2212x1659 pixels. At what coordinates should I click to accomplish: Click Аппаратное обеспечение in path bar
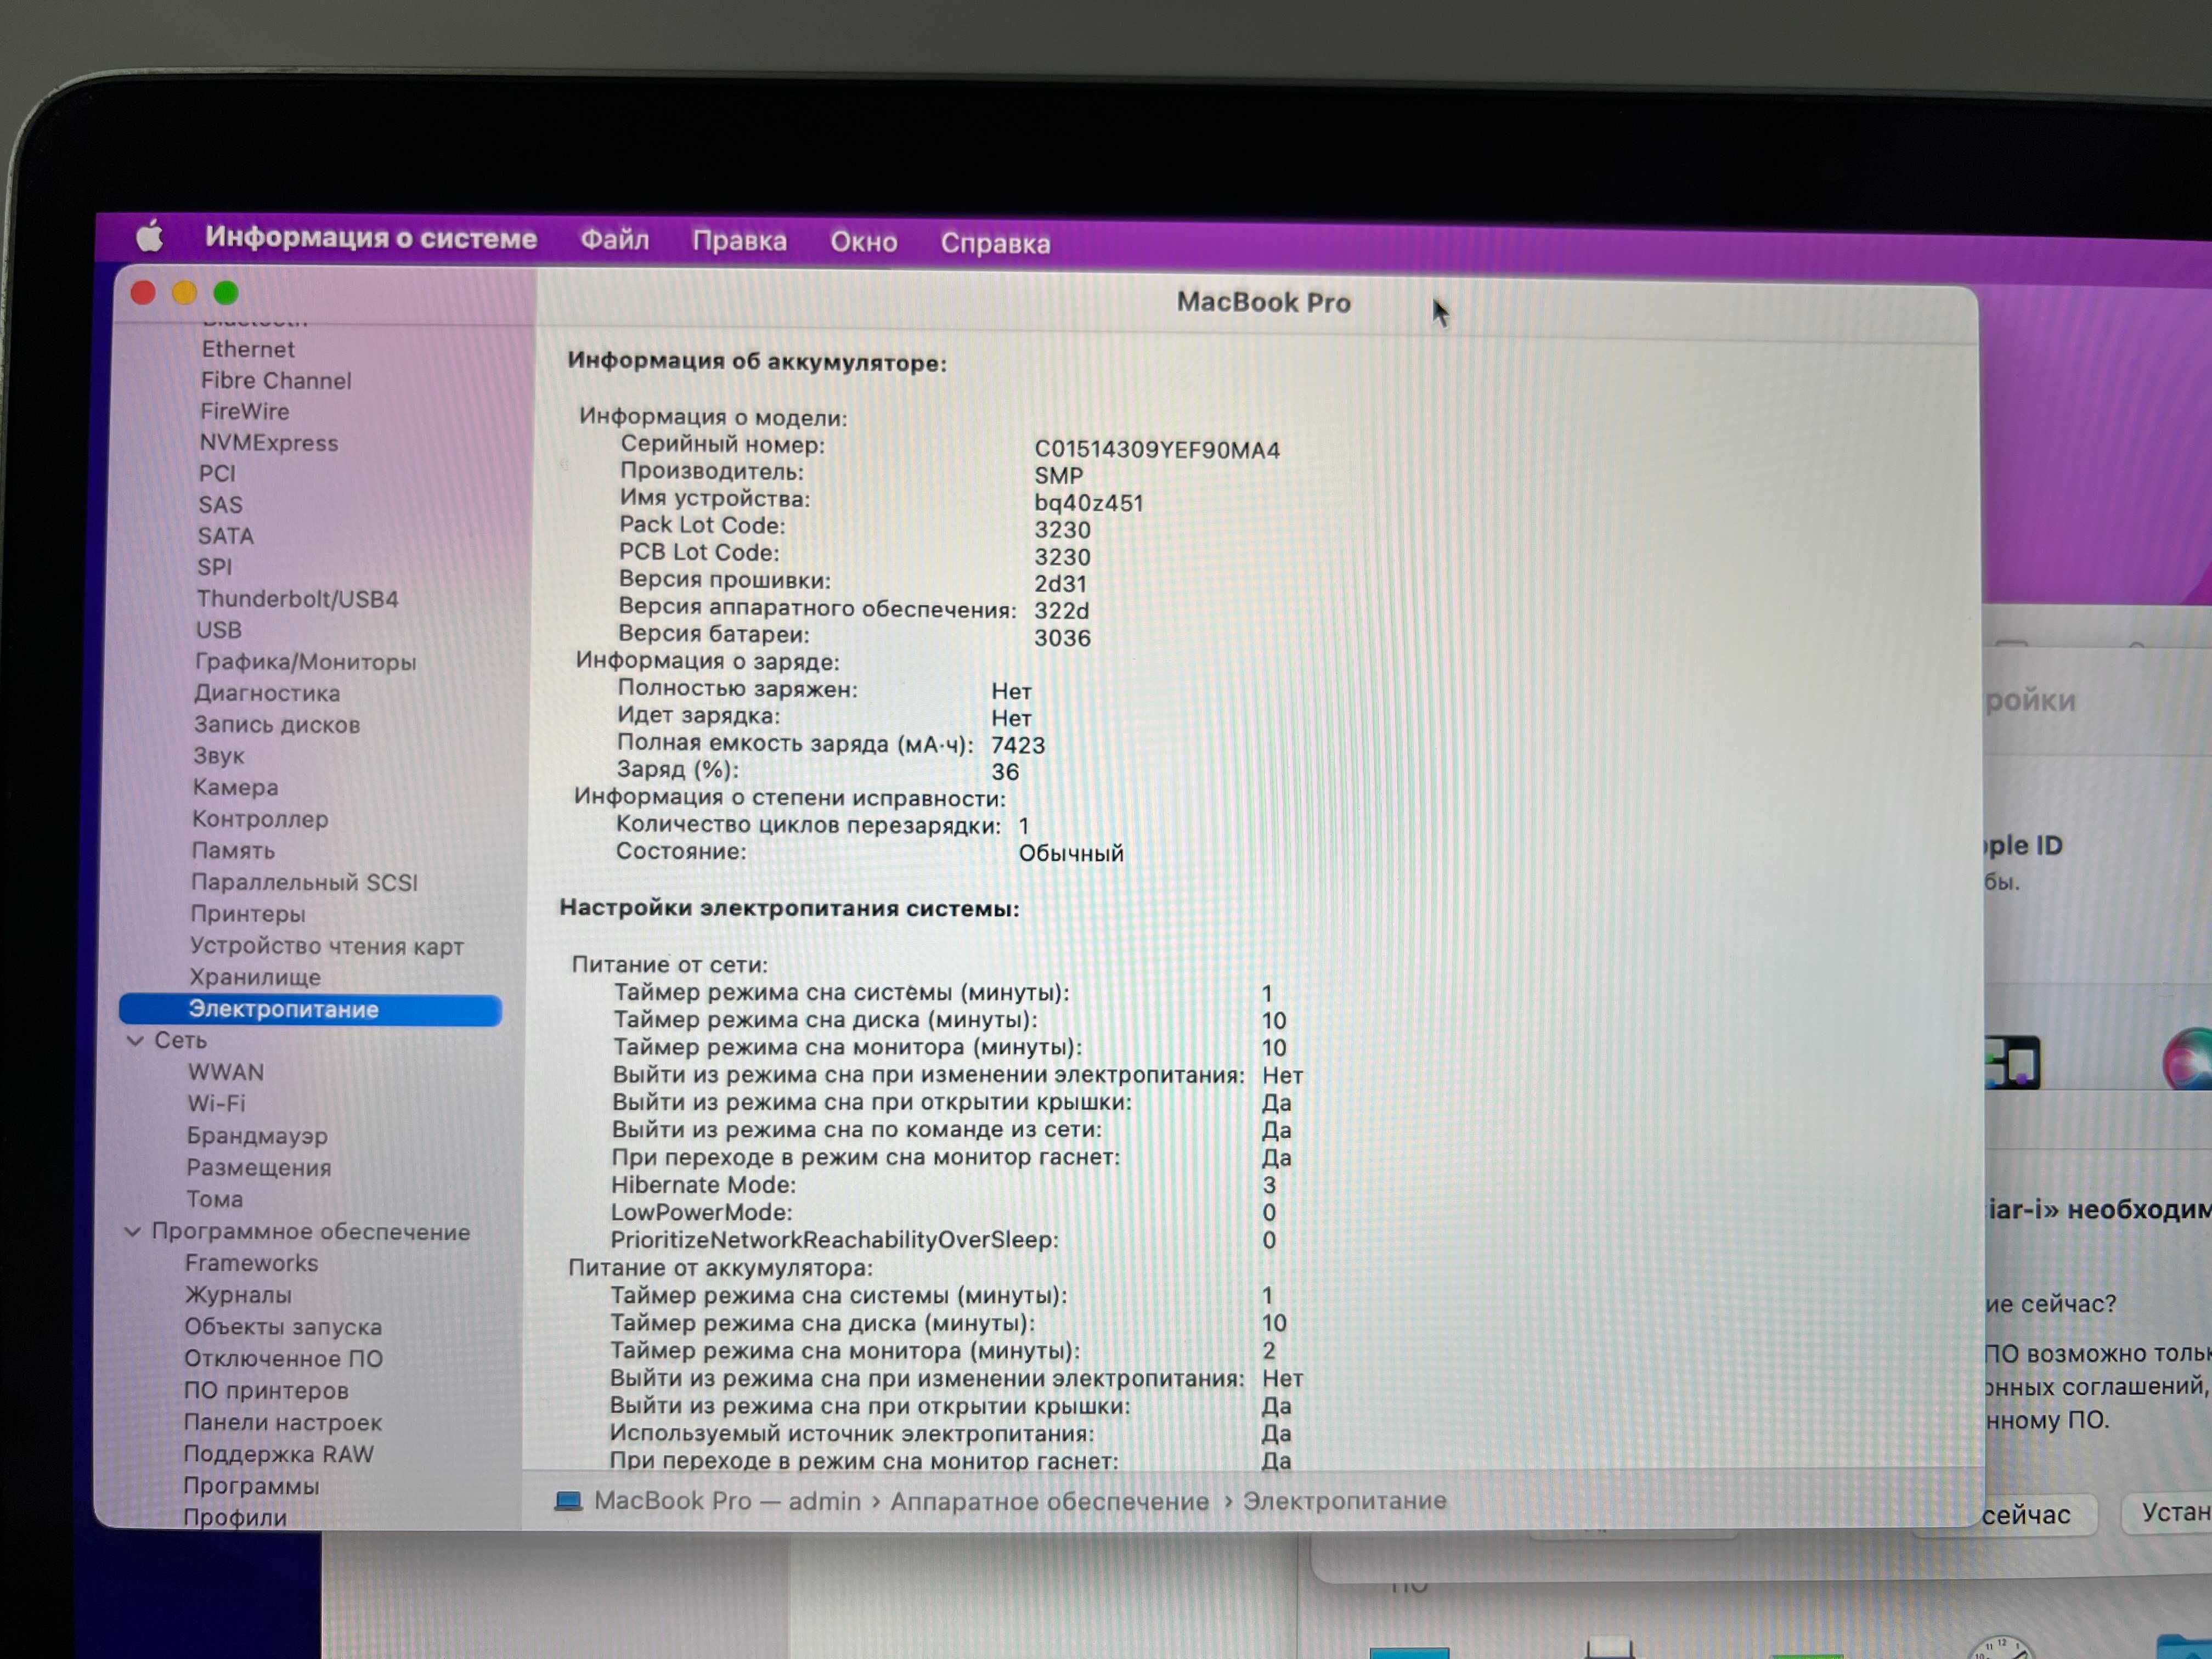[x=1049, y=1501]
